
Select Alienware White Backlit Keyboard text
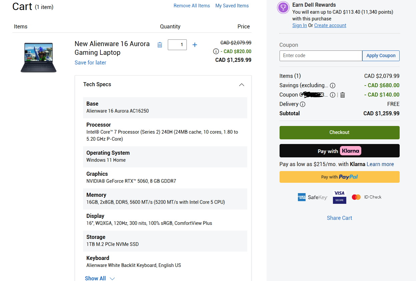coord(133,265)
